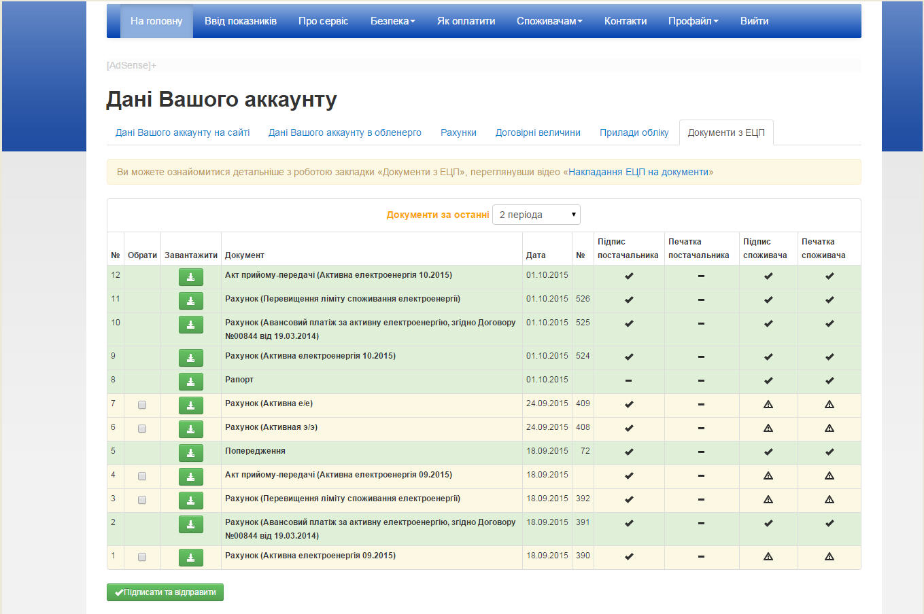924x614 pixels.
Task: Click the [AdSense]+ placeholder text
Action: click(131, 65)
